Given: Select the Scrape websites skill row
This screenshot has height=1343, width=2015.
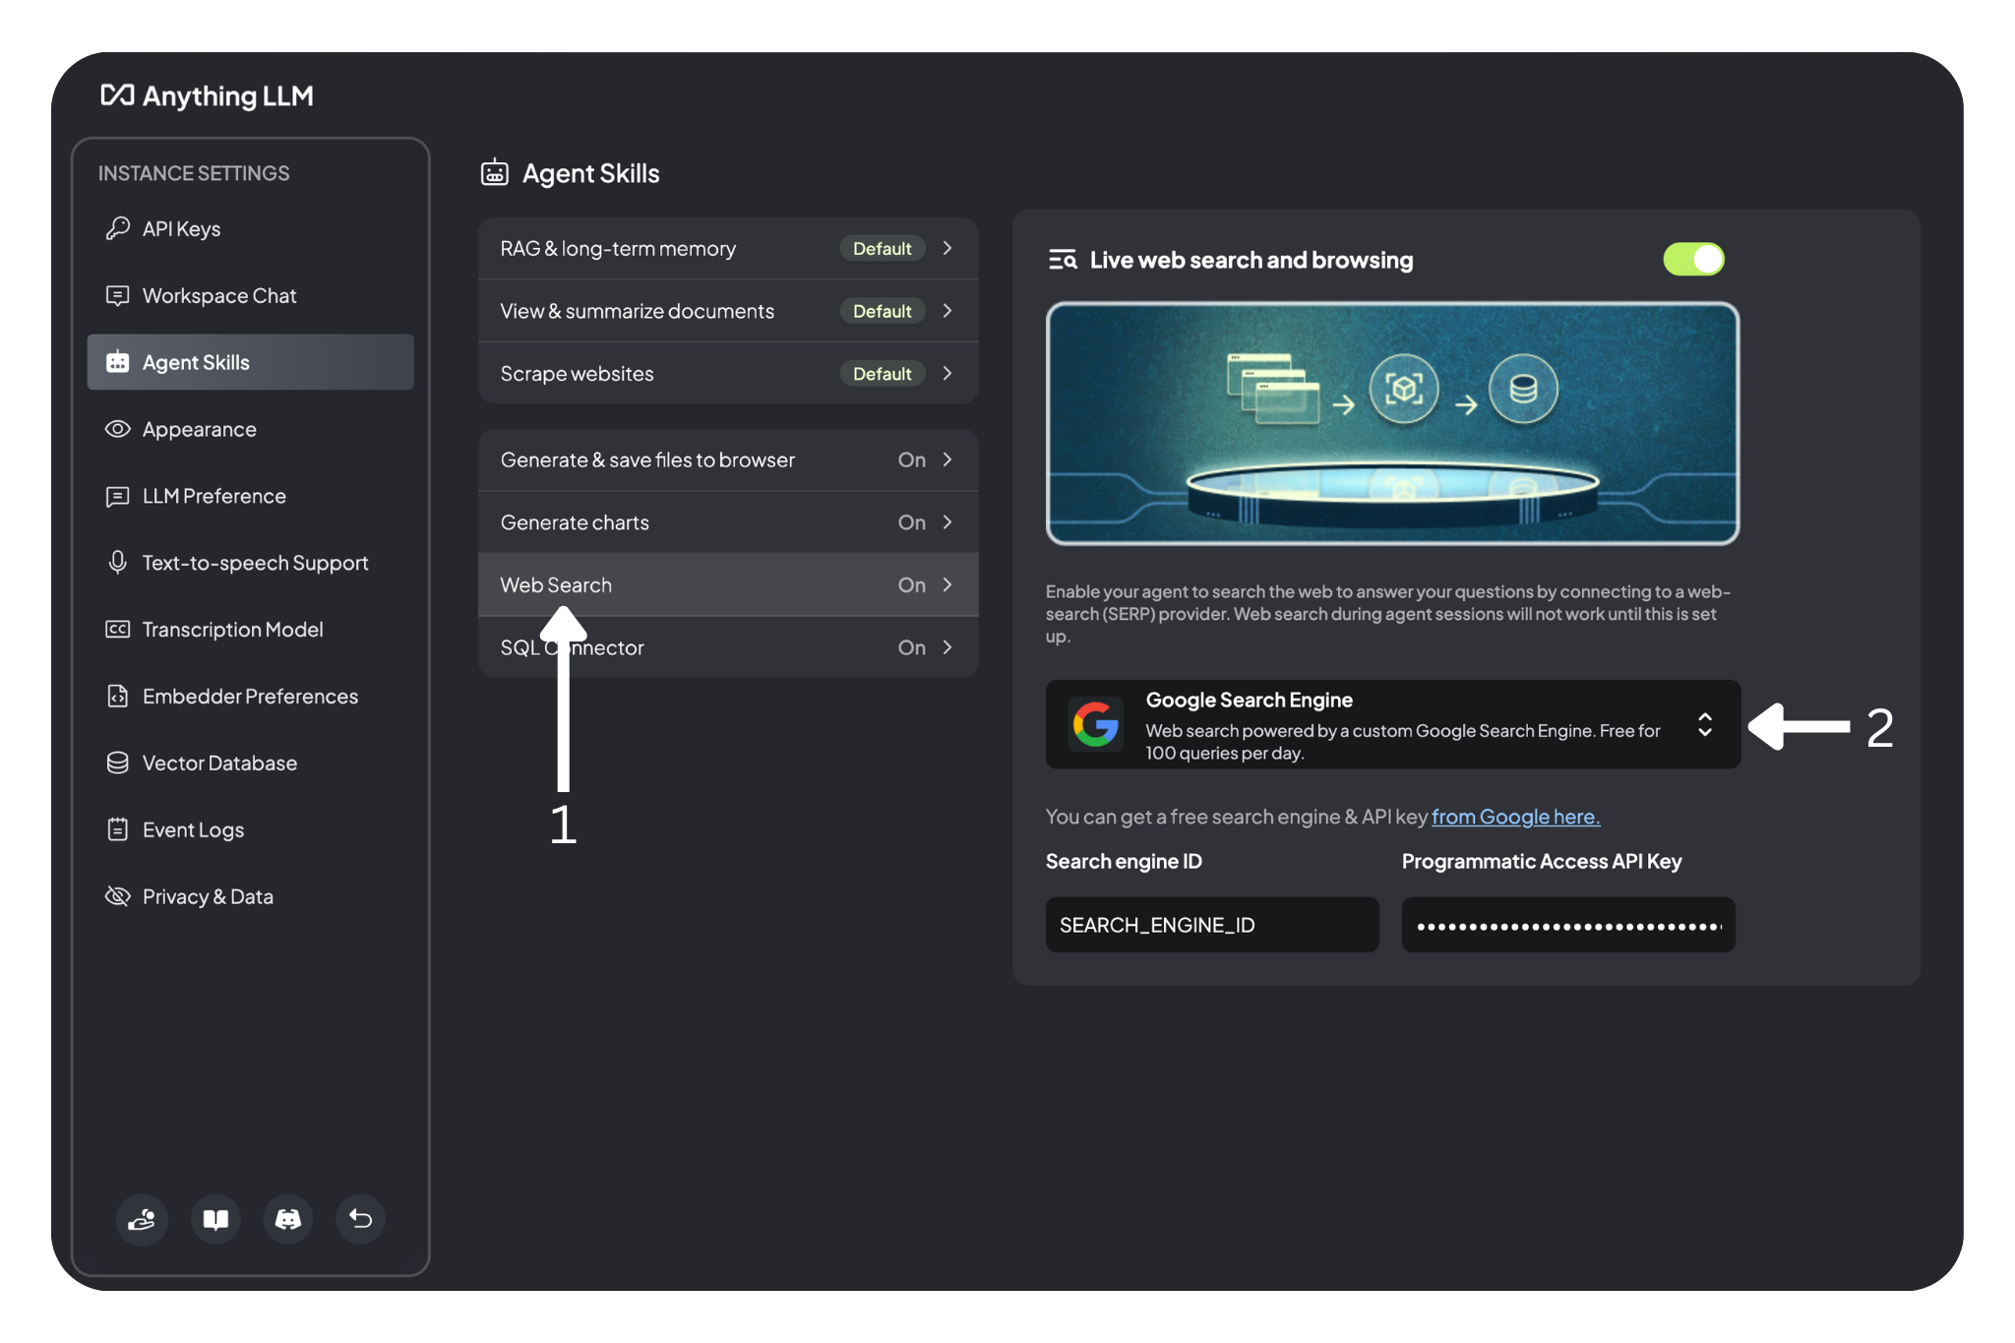Looking at the screenshot, I should (x=728, y=373).
